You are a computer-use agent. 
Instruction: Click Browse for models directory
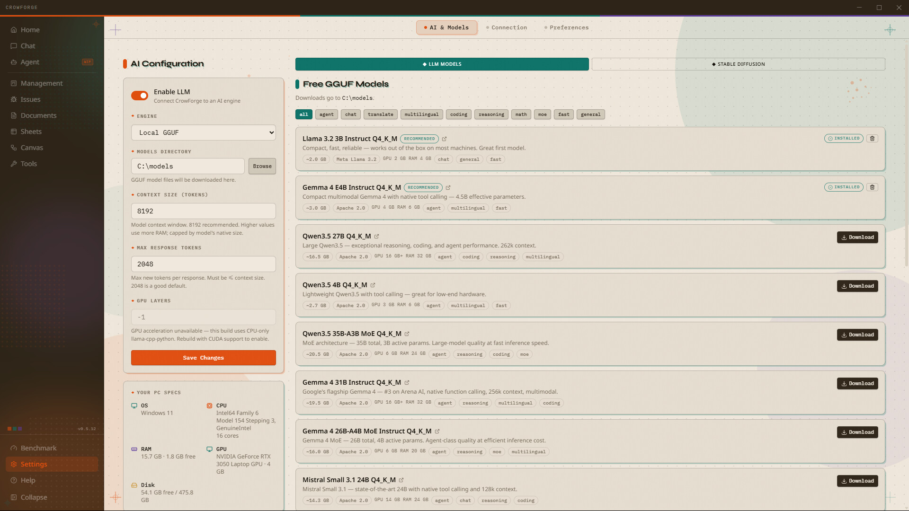click(x=262, y=166)
